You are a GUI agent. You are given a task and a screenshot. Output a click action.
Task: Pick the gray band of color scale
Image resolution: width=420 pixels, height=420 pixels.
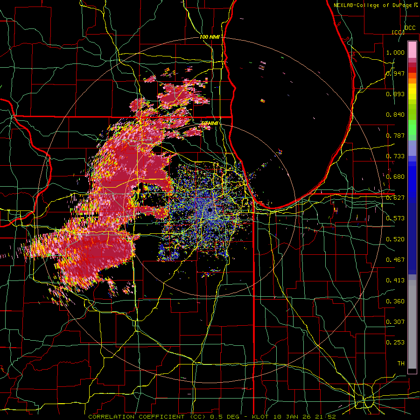(x=412, y=324)
